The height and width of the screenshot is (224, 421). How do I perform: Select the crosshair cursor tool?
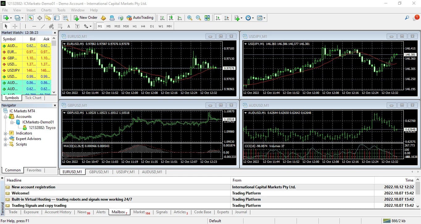coord(15,26)
